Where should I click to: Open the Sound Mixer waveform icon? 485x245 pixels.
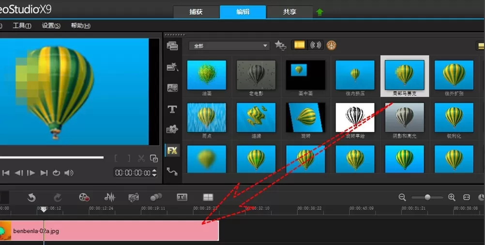[x=109, y=197]
